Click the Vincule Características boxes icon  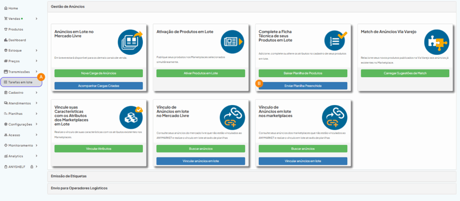coord(131,118)
